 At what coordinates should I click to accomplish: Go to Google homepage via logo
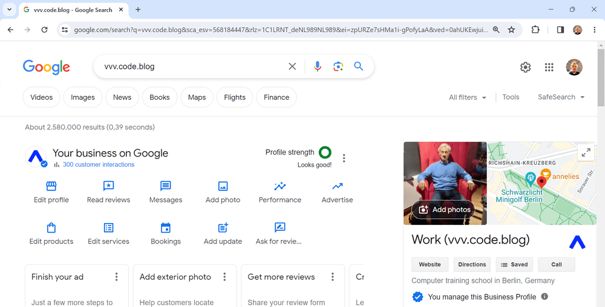pyautogui.click(x=47, y=67)
